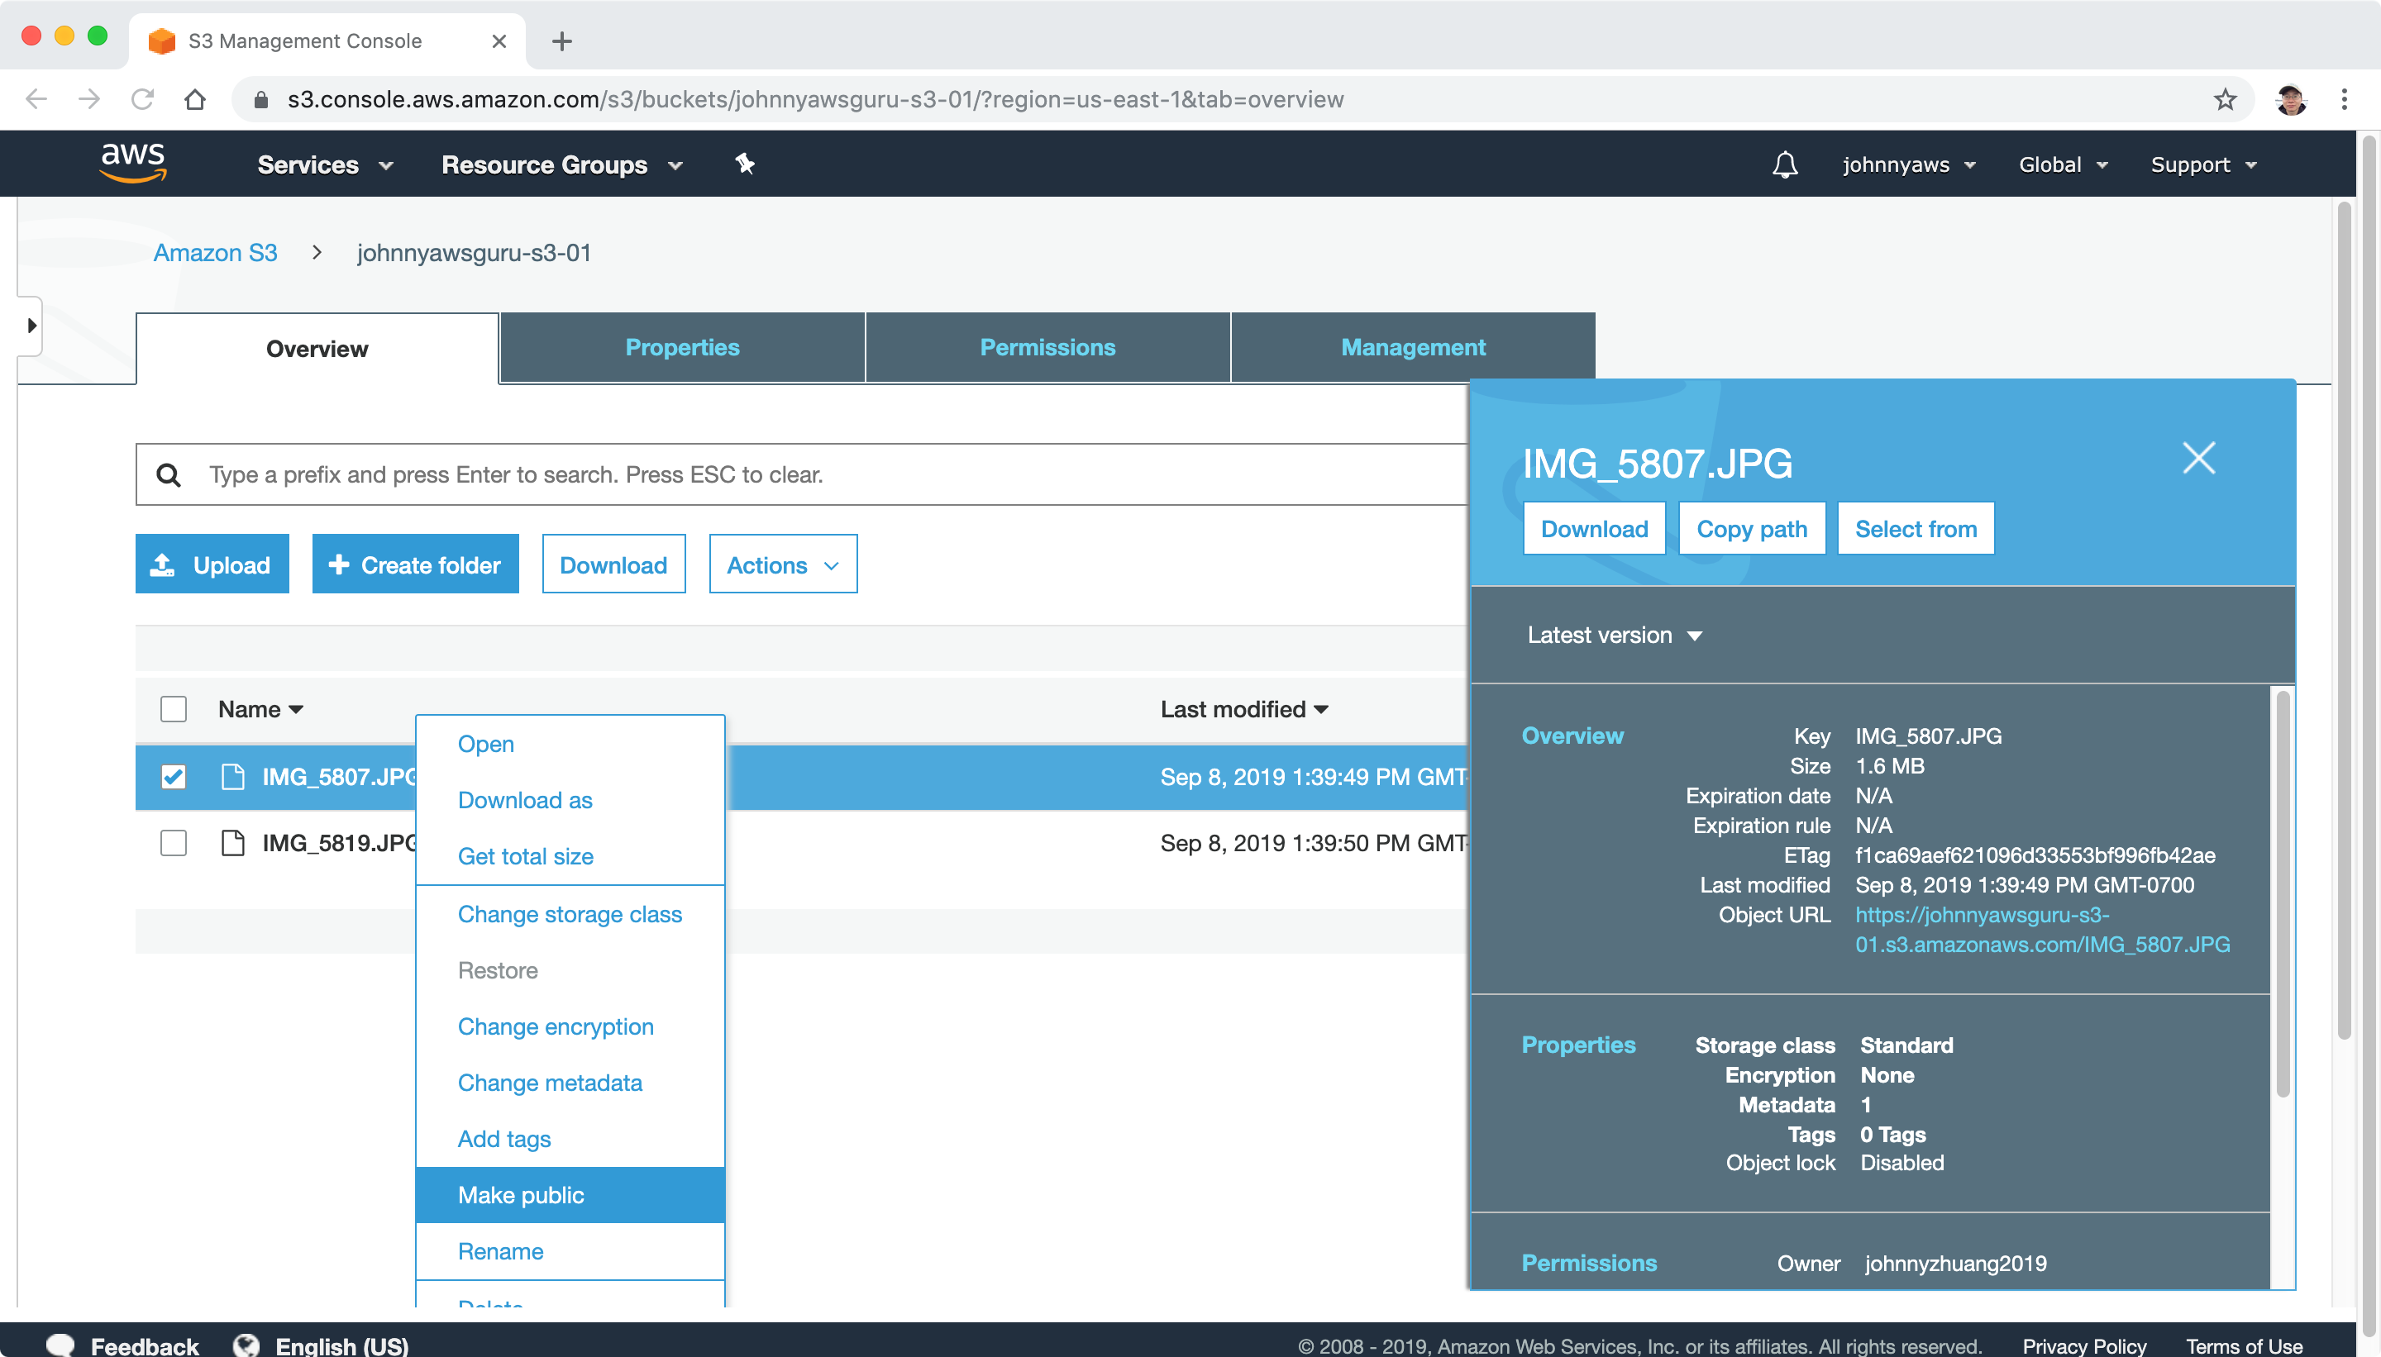Click the file icon beside IMG_5807.JPG
Image resolution: width=2381 pixels, height=1357 pixels.
[233, 776]
